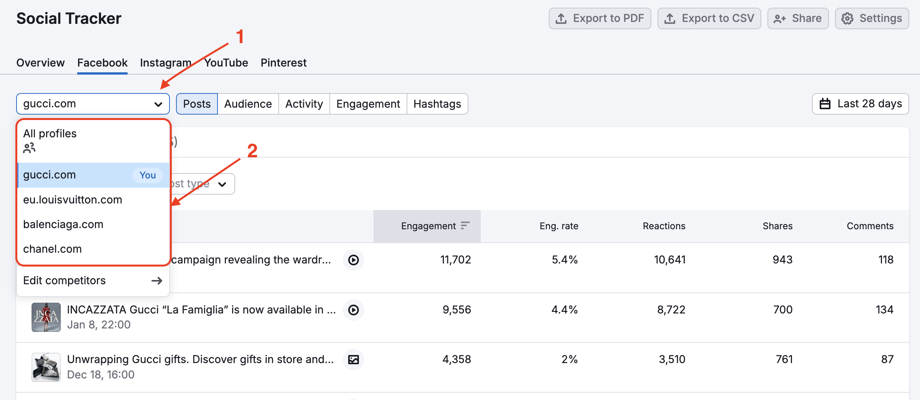Switch view to Audience

tap(248, 103)
